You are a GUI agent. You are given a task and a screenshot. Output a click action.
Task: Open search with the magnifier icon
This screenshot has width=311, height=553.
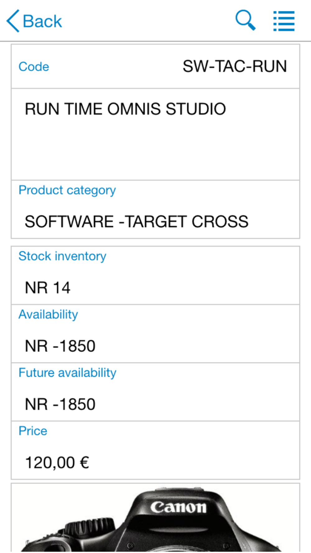(245, 20)
